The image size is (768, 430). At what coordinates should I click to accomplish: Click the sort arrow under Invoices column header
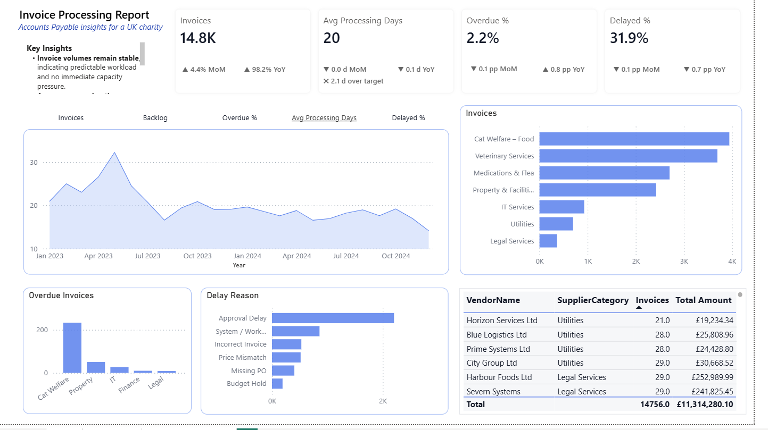639,307
